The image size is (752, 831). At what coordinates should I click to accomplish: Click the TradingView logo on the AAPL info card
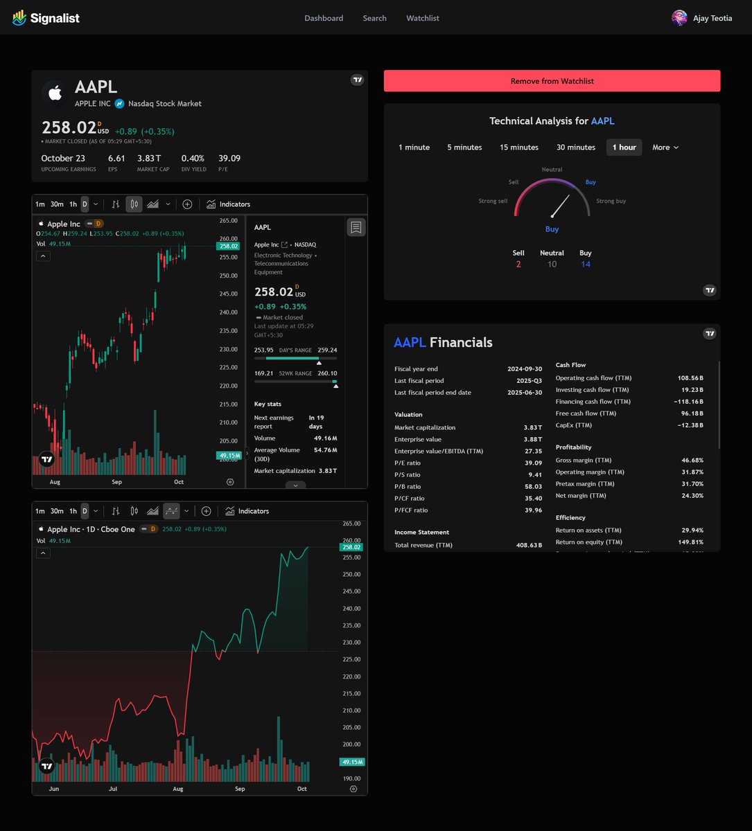pos(357,80)
